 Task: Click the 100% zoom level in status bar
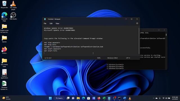click(x=99, y=58)
